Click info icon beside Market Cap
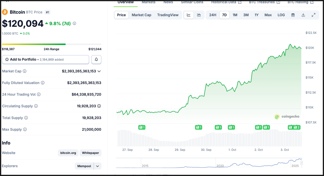The image size is (324, 176). (24, 71)
